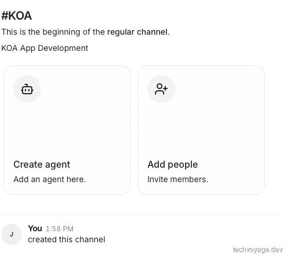Open the Create agent card title

(x=42, y=165)
